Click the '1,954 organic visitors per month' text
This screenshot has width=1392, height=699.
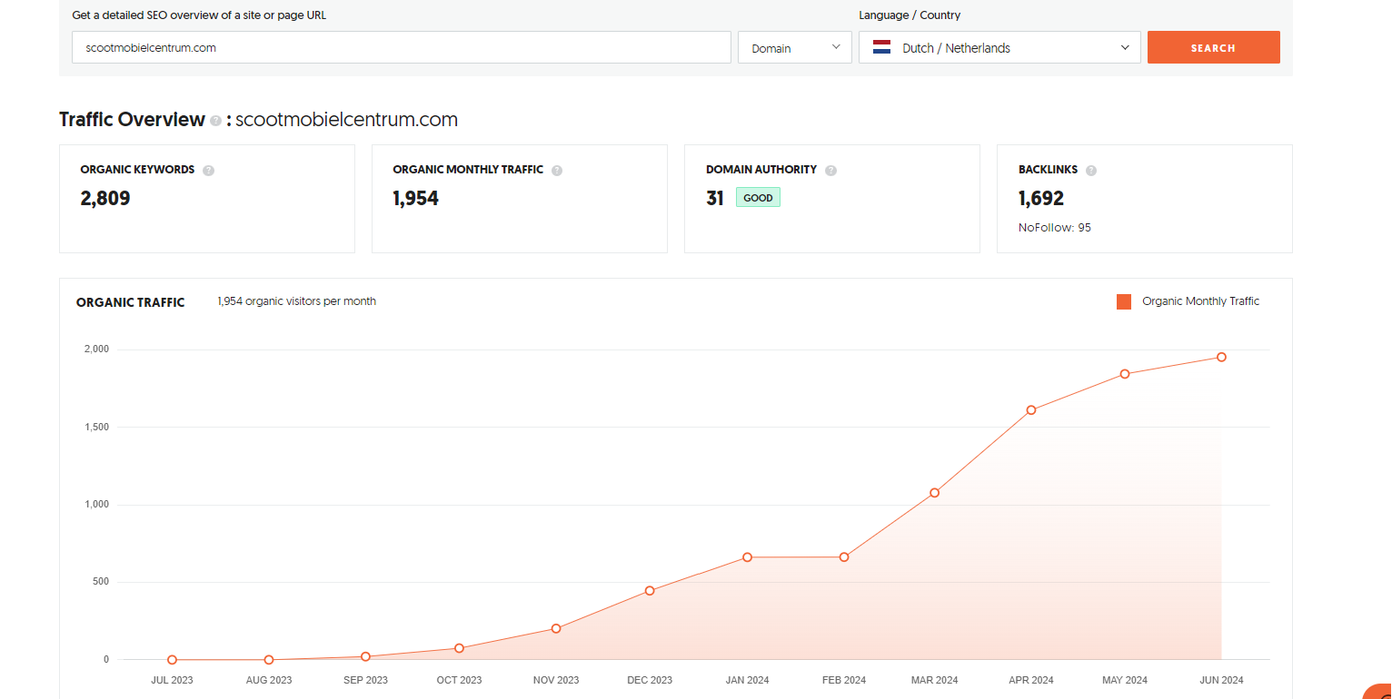click(297, 301)
